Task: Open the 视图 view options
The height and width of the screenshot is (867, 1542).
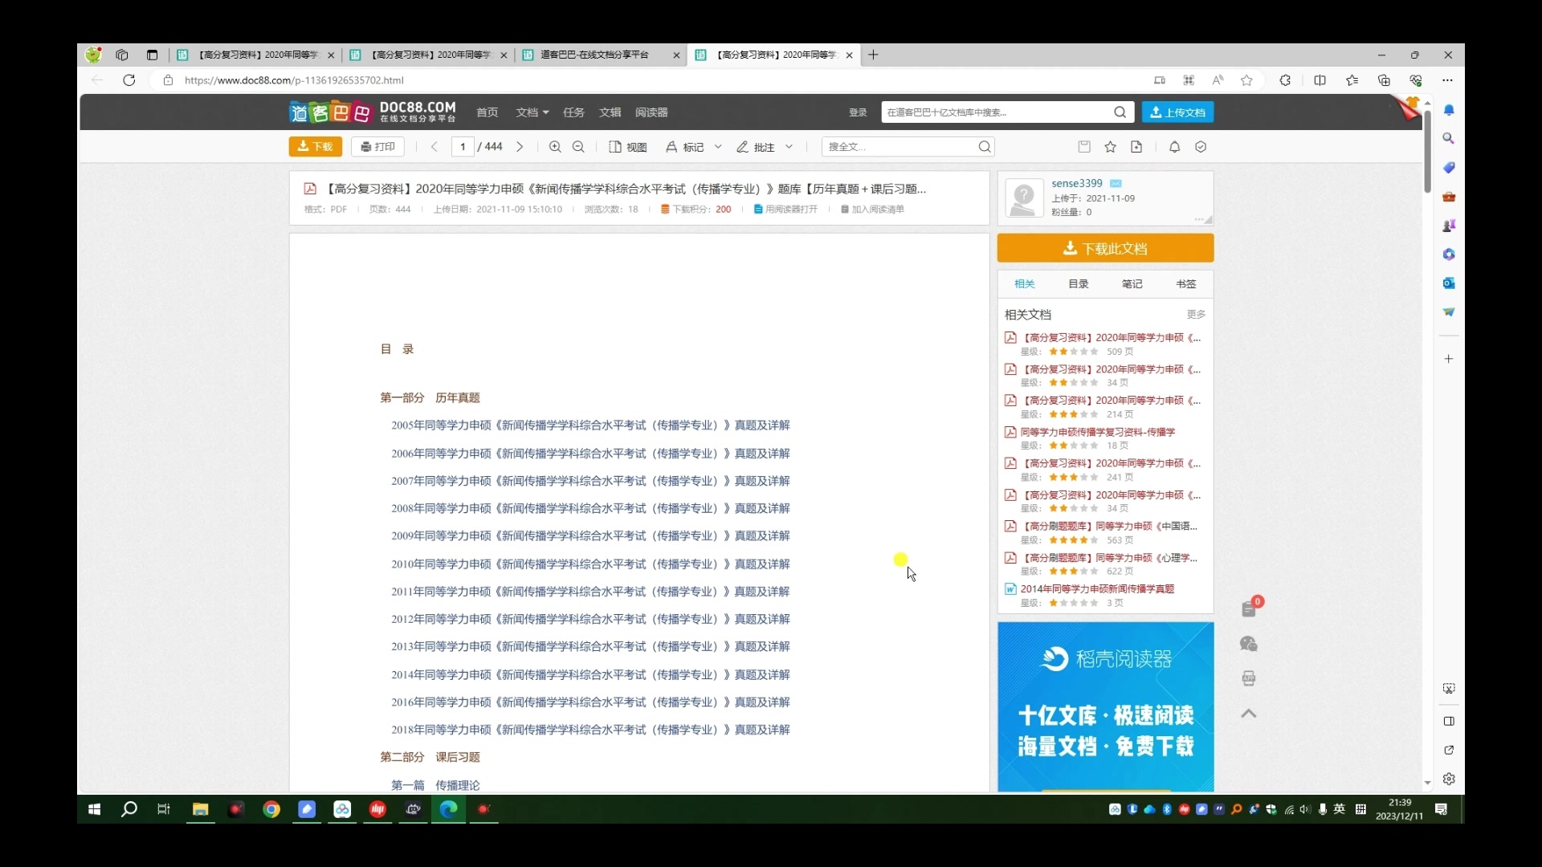Action: coord(628,147)
